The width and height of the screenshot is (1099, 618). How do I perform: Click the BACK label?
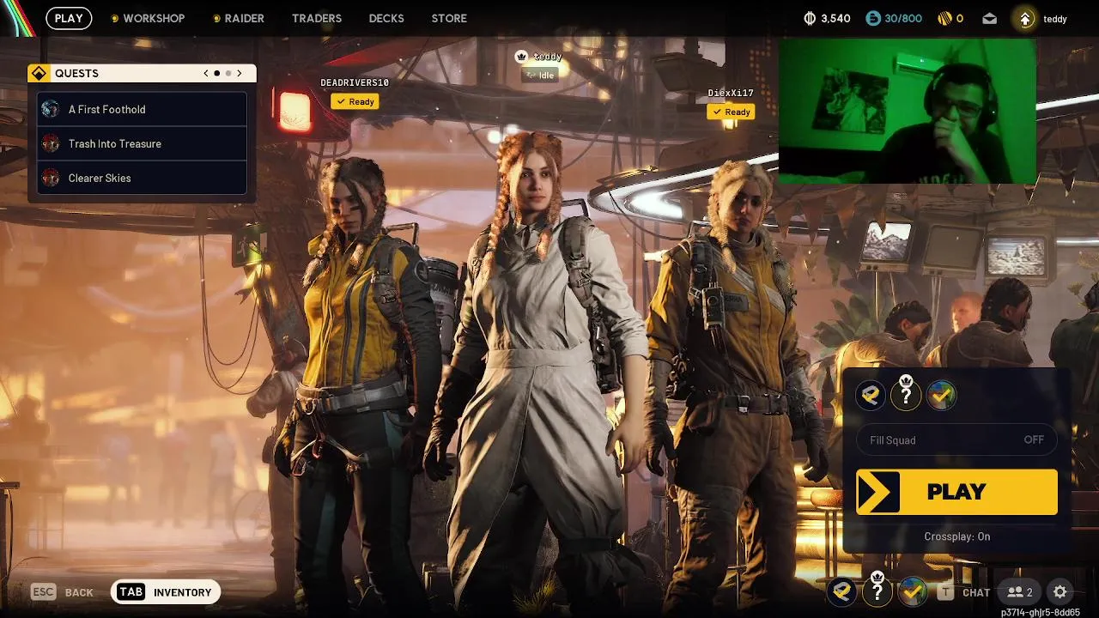tap(79, 593)
